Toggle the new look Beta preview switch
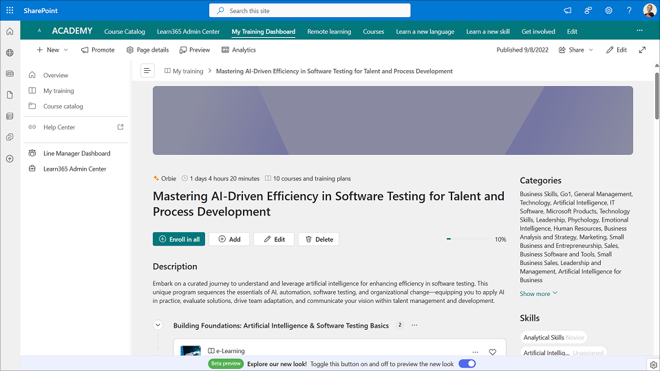The height and width of the screenshot is (371, 660). click(x=467, y=363)
